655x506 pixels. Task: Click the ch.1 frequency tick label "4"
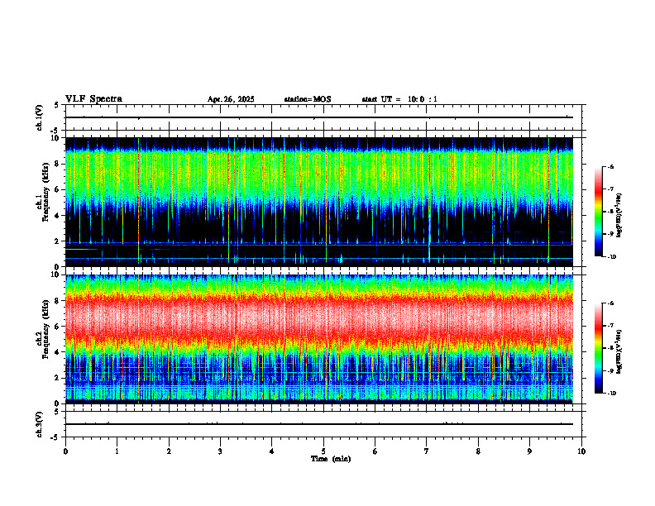click(x=58, y=216)
